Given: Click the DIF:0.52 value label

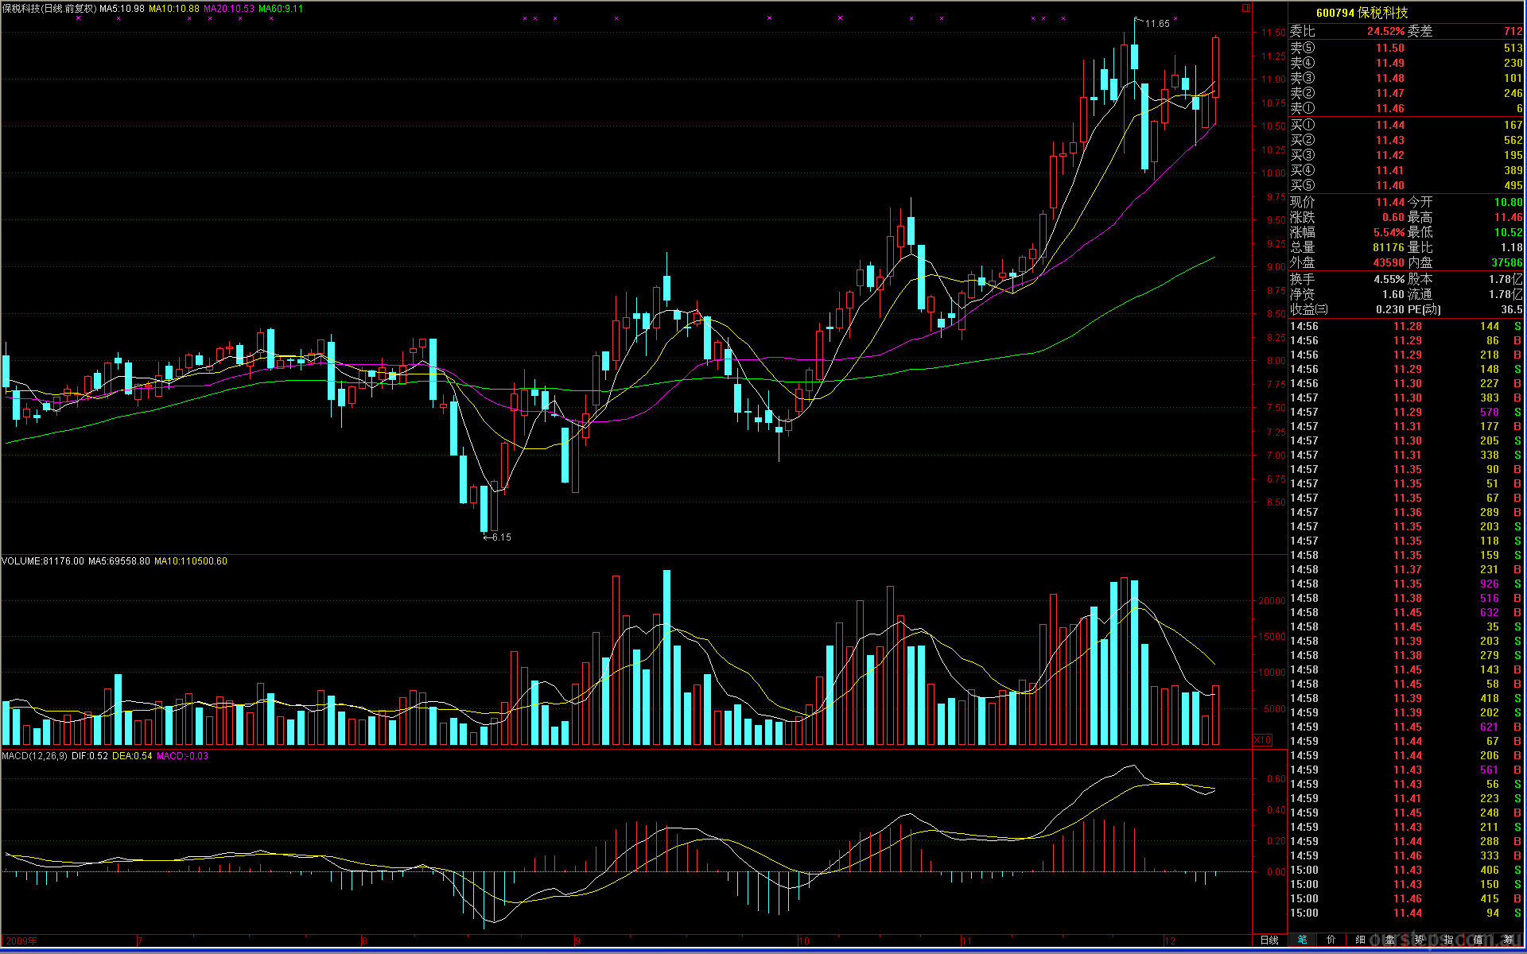Looking at the screenshot, I should (x=90, y=756).
